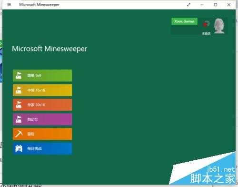Click the flag icon on the yellow 16x16 tile
Viewport: 238px width, 187px height.
[x=19, y=90]
